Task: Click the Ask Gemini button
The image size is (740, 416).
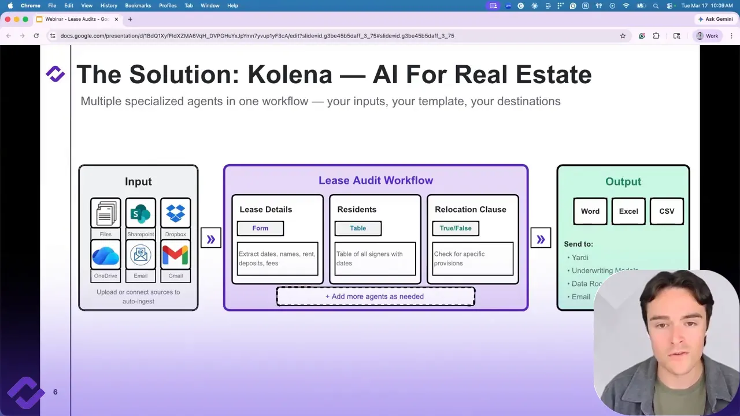Action: (x=715, y=19)
